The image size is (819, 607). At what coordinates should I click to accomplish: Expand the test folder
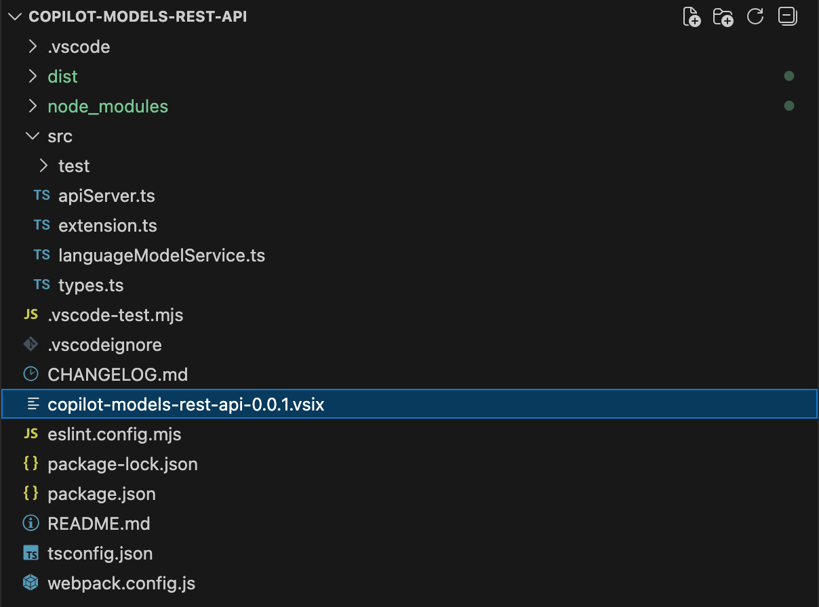tap(43, 166)
